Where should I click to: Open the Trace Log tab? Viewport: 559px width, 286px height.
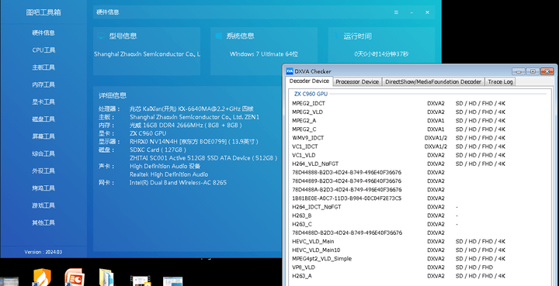500,82
